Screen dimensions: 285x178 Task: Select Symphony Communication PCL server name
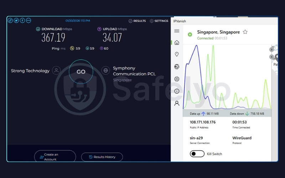coord(134,71)
